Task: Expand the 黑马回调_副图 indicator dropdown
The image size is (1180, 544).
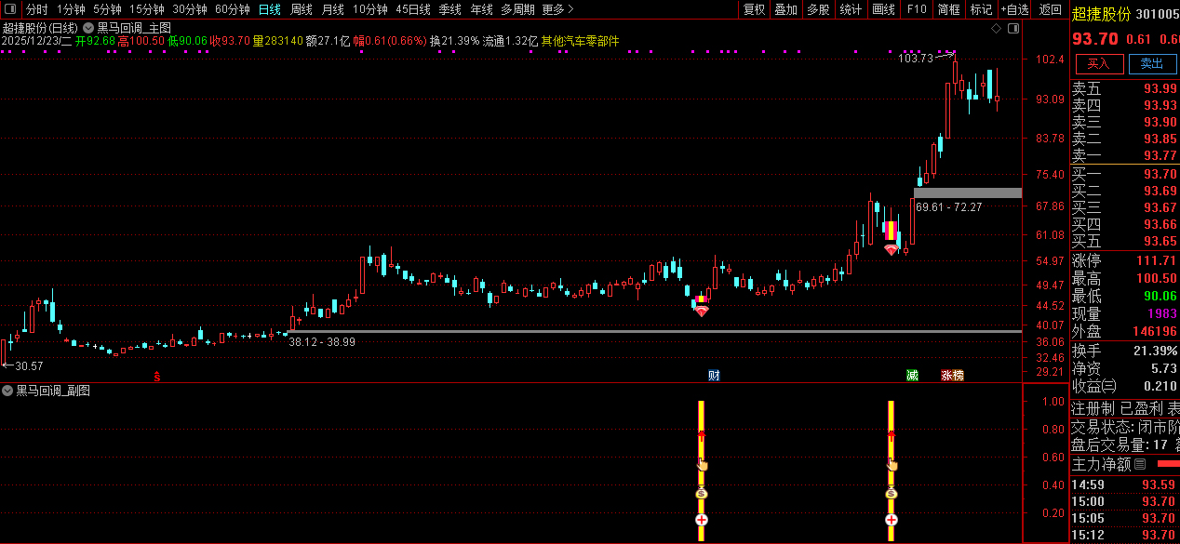Action: [8, 391]
